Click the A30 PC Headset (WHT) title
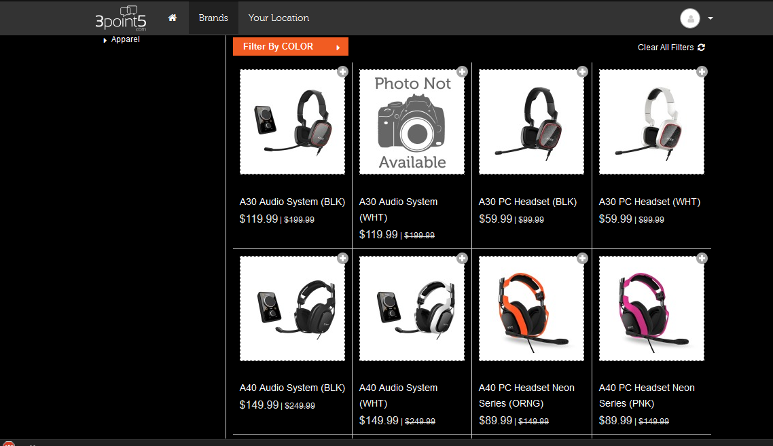 (x=649, y=202)
